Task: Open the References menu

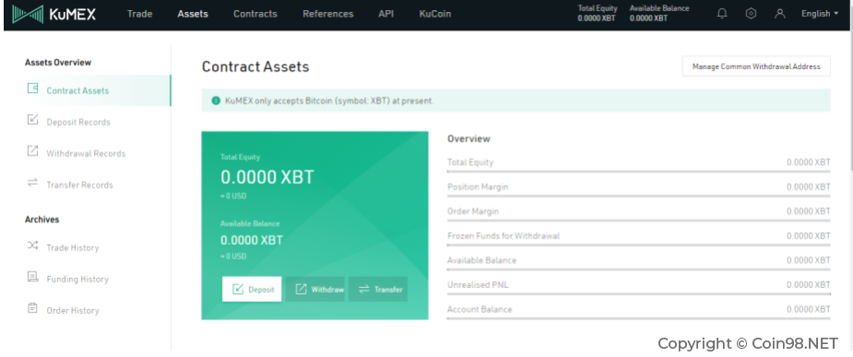Action: [328, 14]
